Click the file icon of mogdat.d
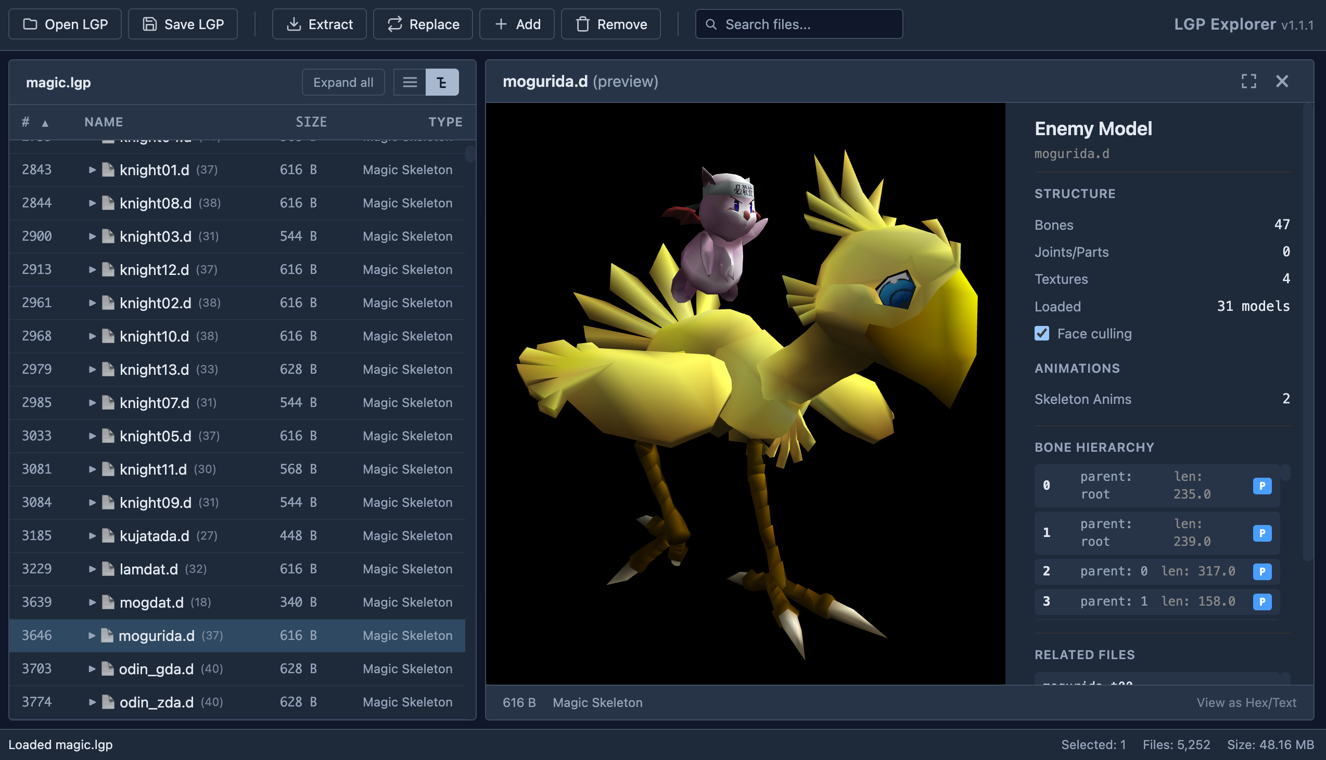1326x760 pixels. coord(108,602)
